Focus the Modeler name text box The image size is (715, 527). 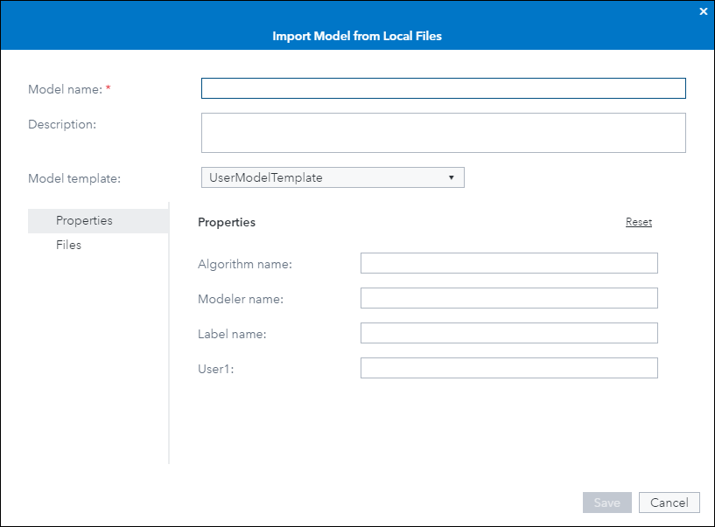(x=508, y=298)
